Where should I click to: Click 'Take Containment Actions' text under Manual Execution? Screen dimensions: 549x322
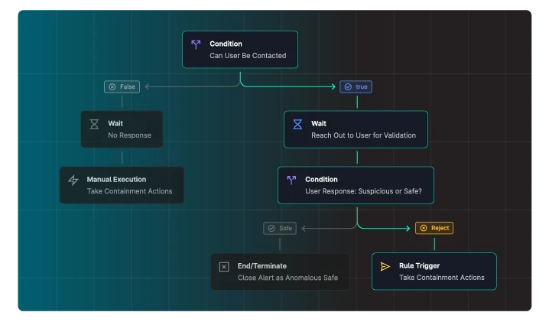coord(129,191)
